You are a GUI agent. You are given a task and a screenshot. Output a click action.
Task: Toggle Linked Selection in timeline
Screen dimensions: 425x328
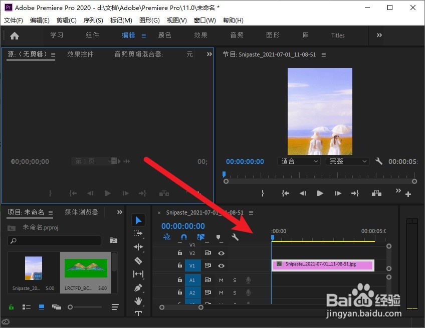[x=201, y=237]
